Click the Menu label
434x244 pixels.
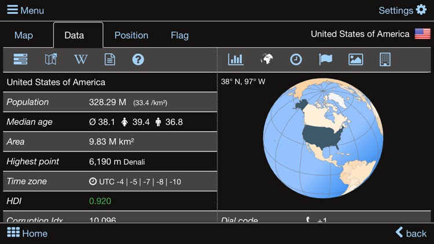pyautogui.click(x=32, y=10)
